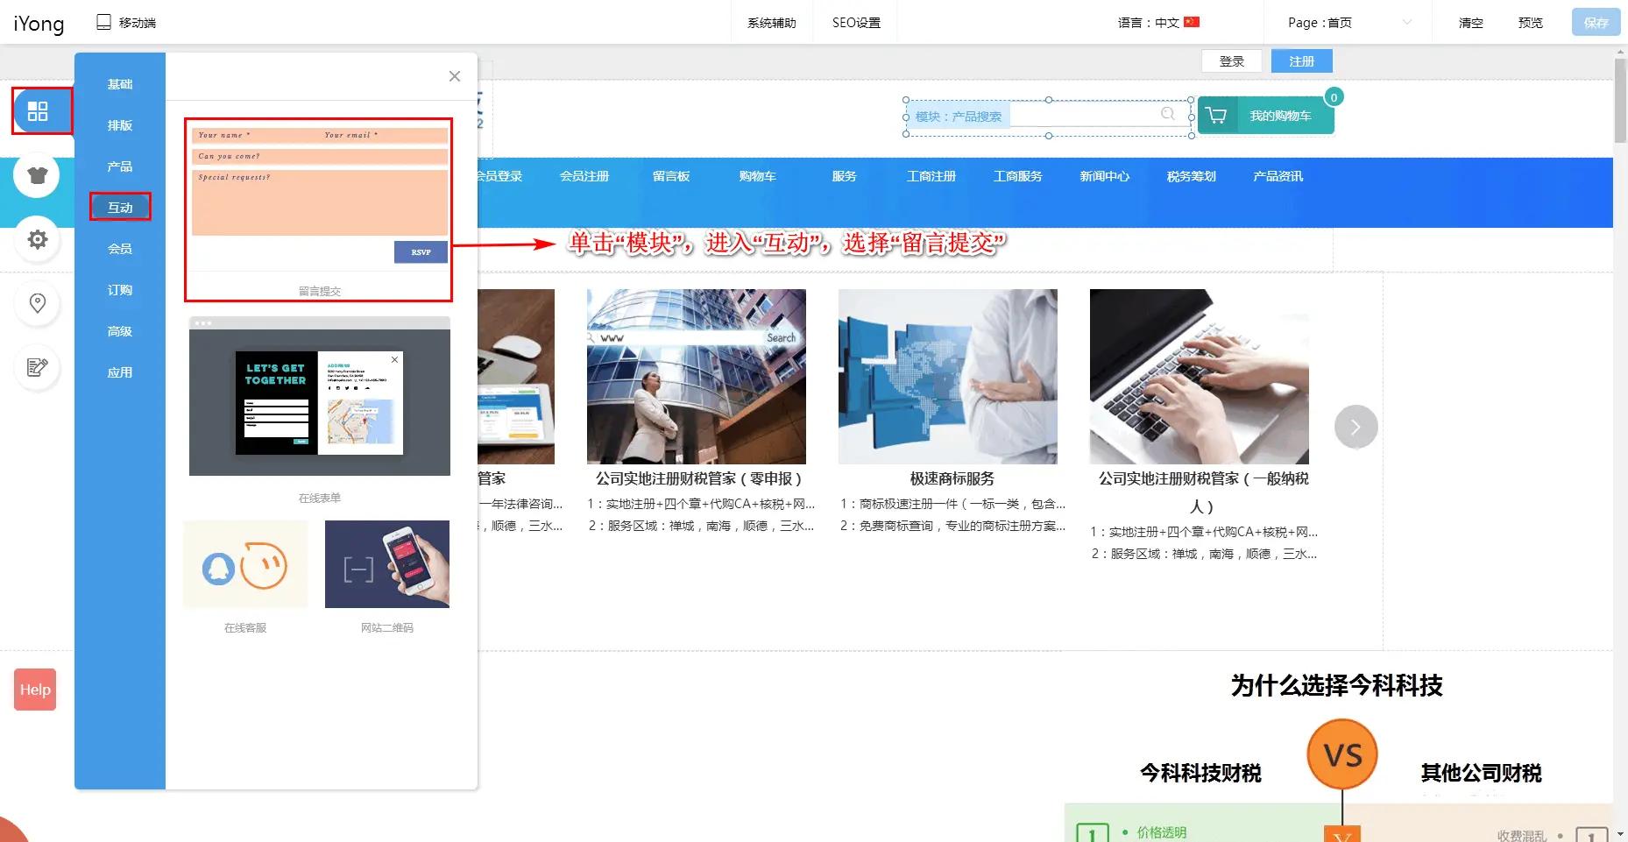
Task: Click the map location pin icon
Action: 37,303
